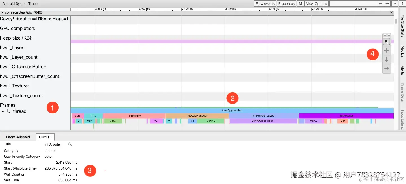This screenshot has height=184, width=406.
Task: Click the 2,420 ms ruler mark
Action: point(317,9)
